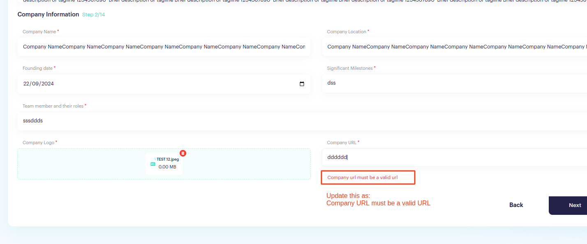Screen dimensions: 587x244
Task: Click the Company Logo upload area
Action: tap(164, 164)
